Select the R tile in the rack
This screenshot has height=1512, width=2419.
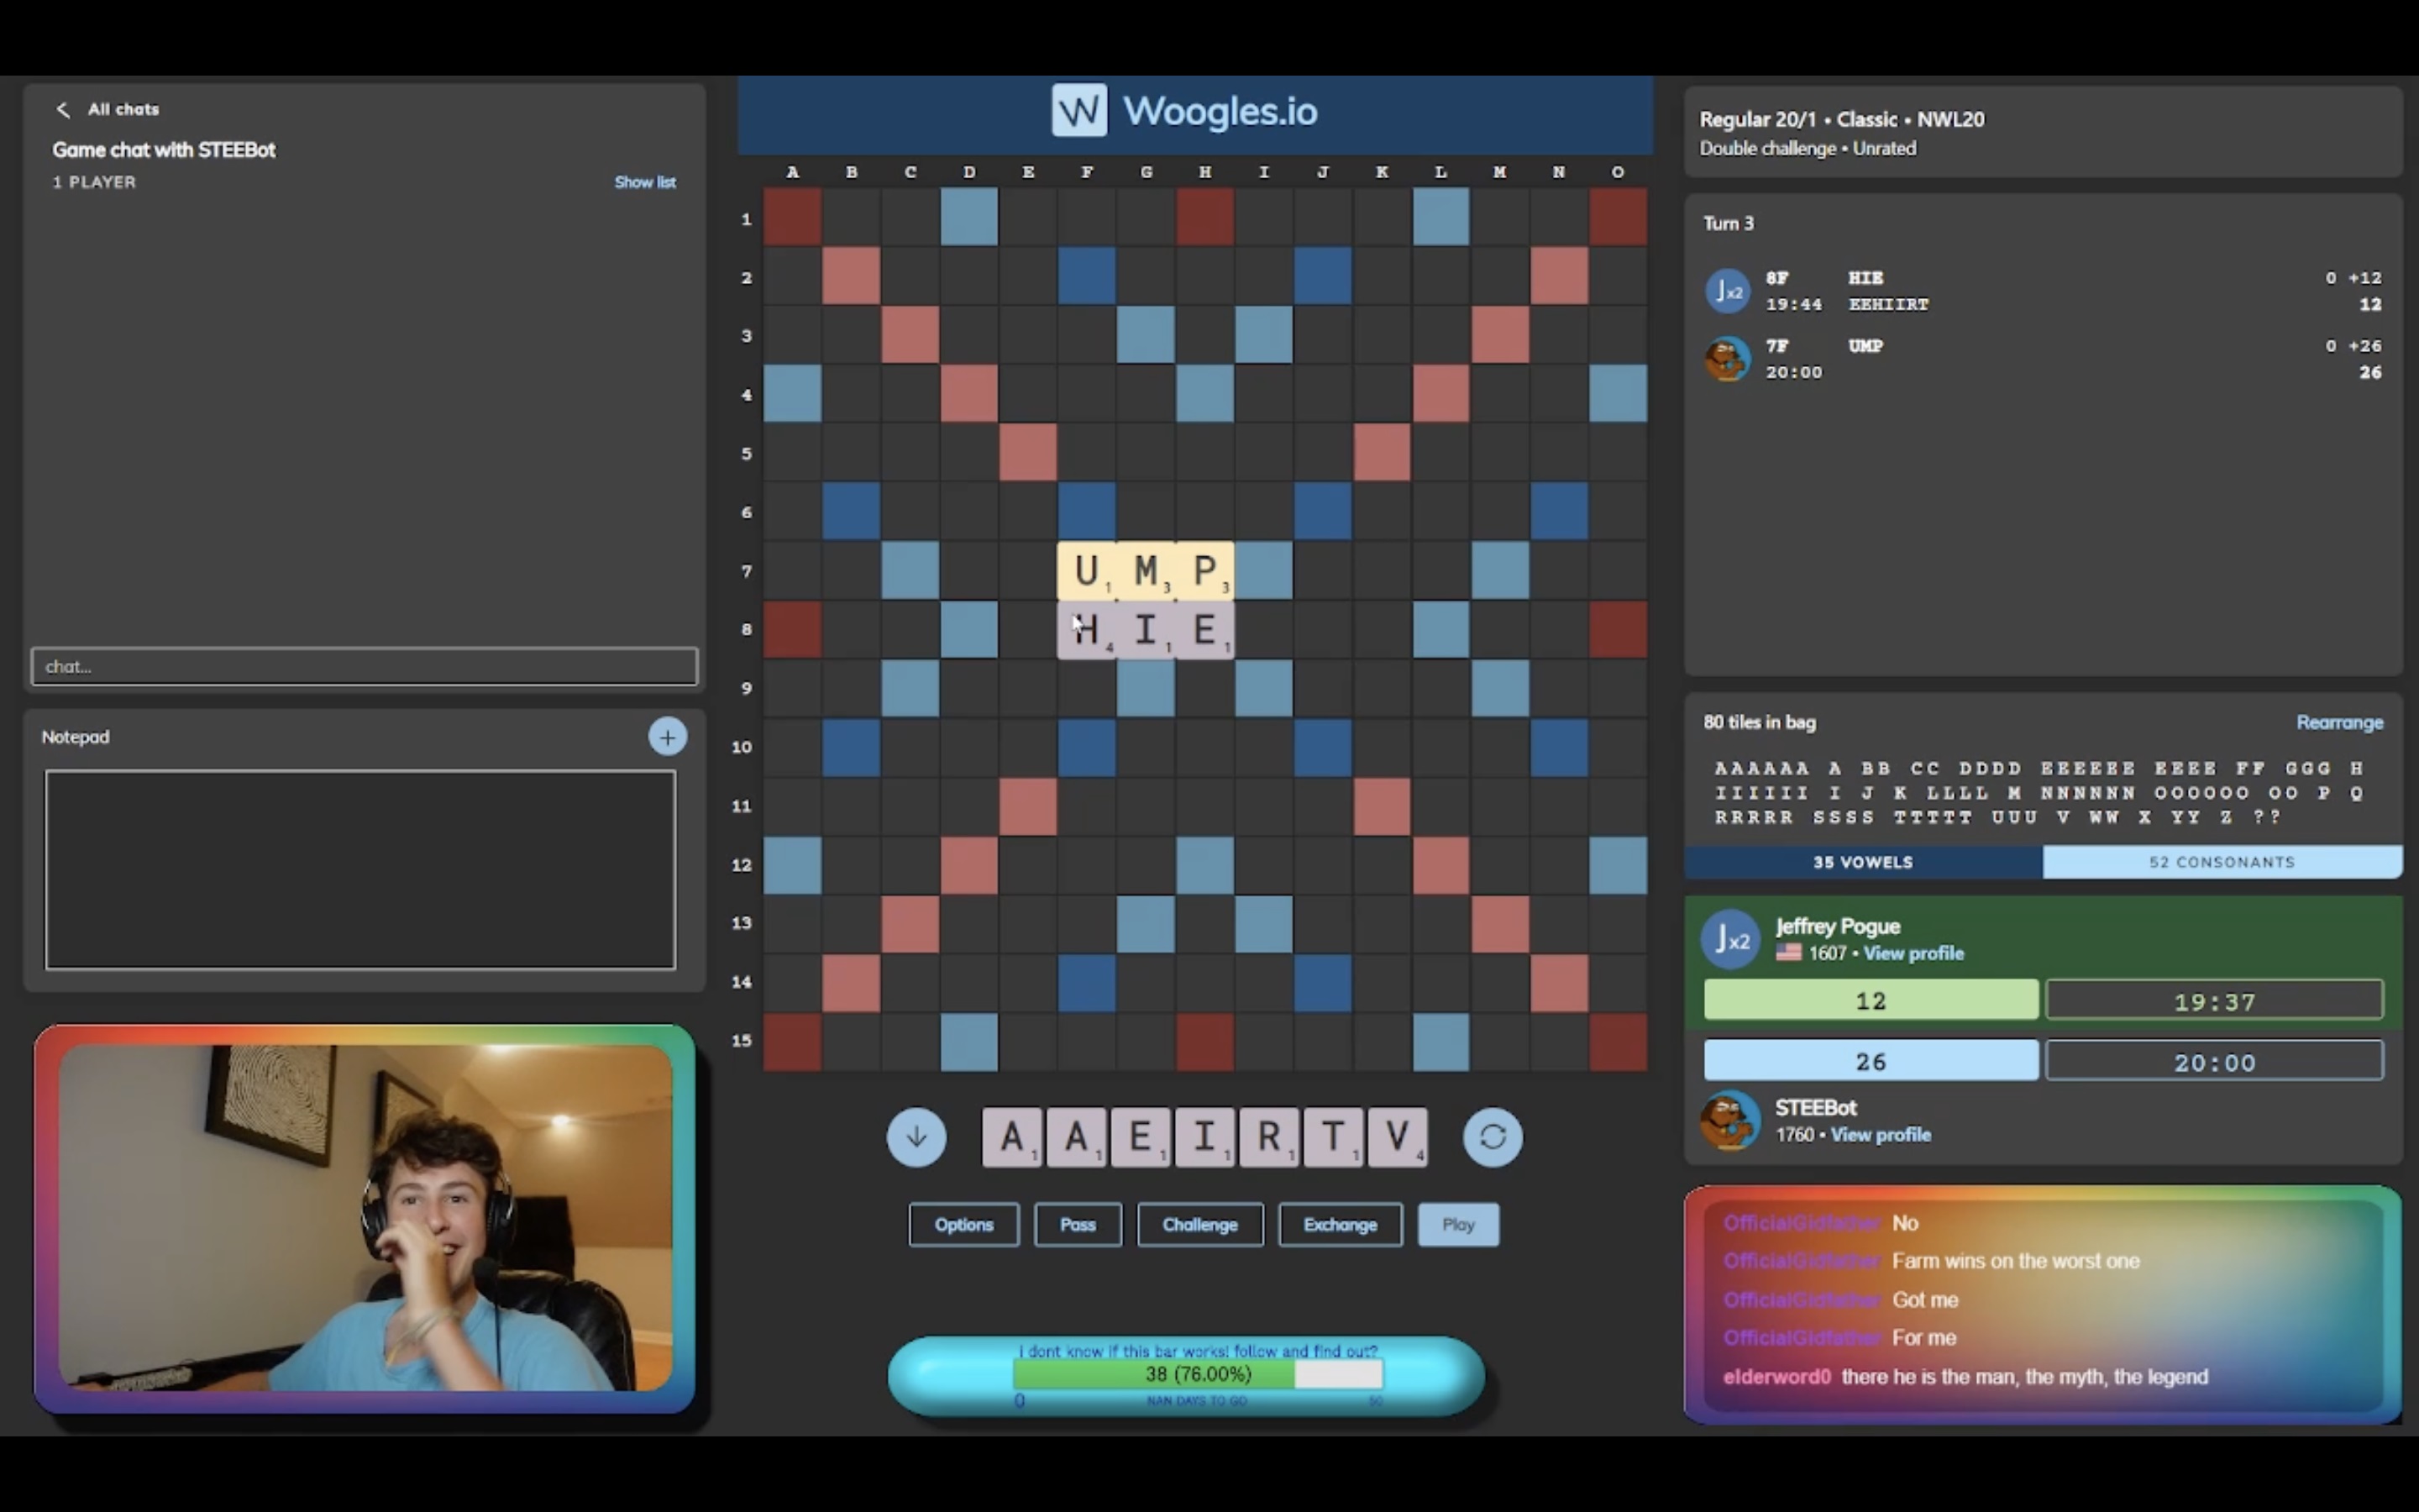(1268, 1137)
